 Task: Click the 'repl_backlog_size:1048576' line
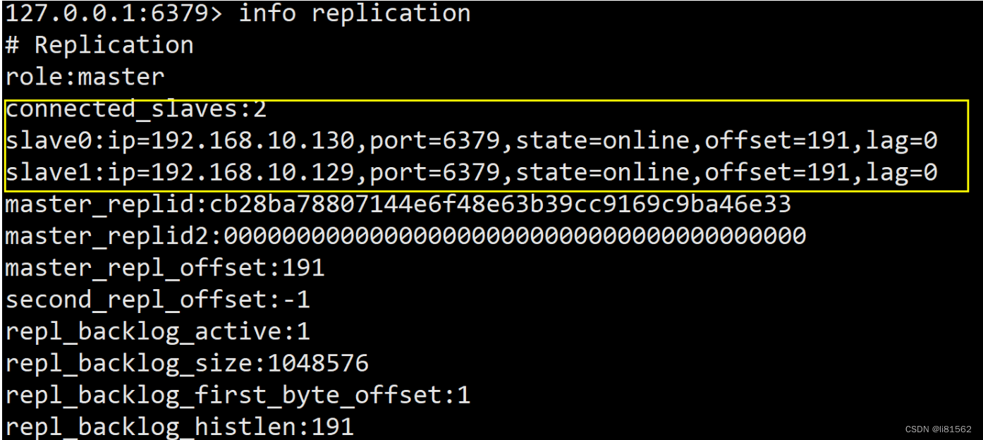[187, 364]
